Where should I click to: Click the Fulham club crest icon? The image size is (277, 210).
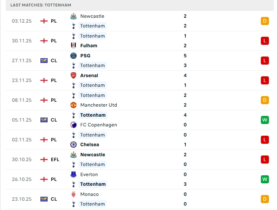73,46
